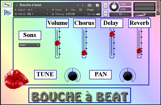Click the TUNE knob

point(73,76)
